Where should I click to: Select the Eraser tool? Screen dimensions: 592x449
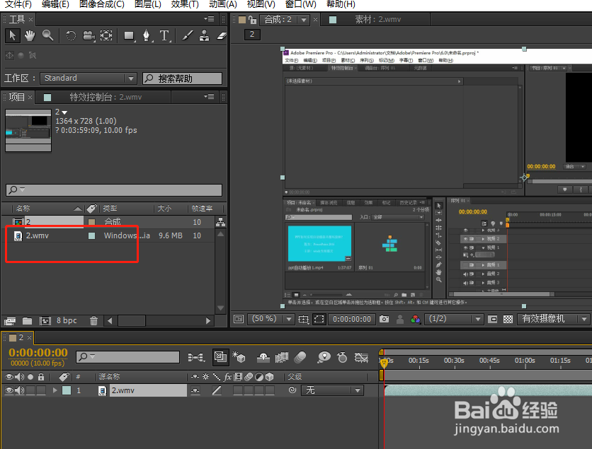click(222, 36)
